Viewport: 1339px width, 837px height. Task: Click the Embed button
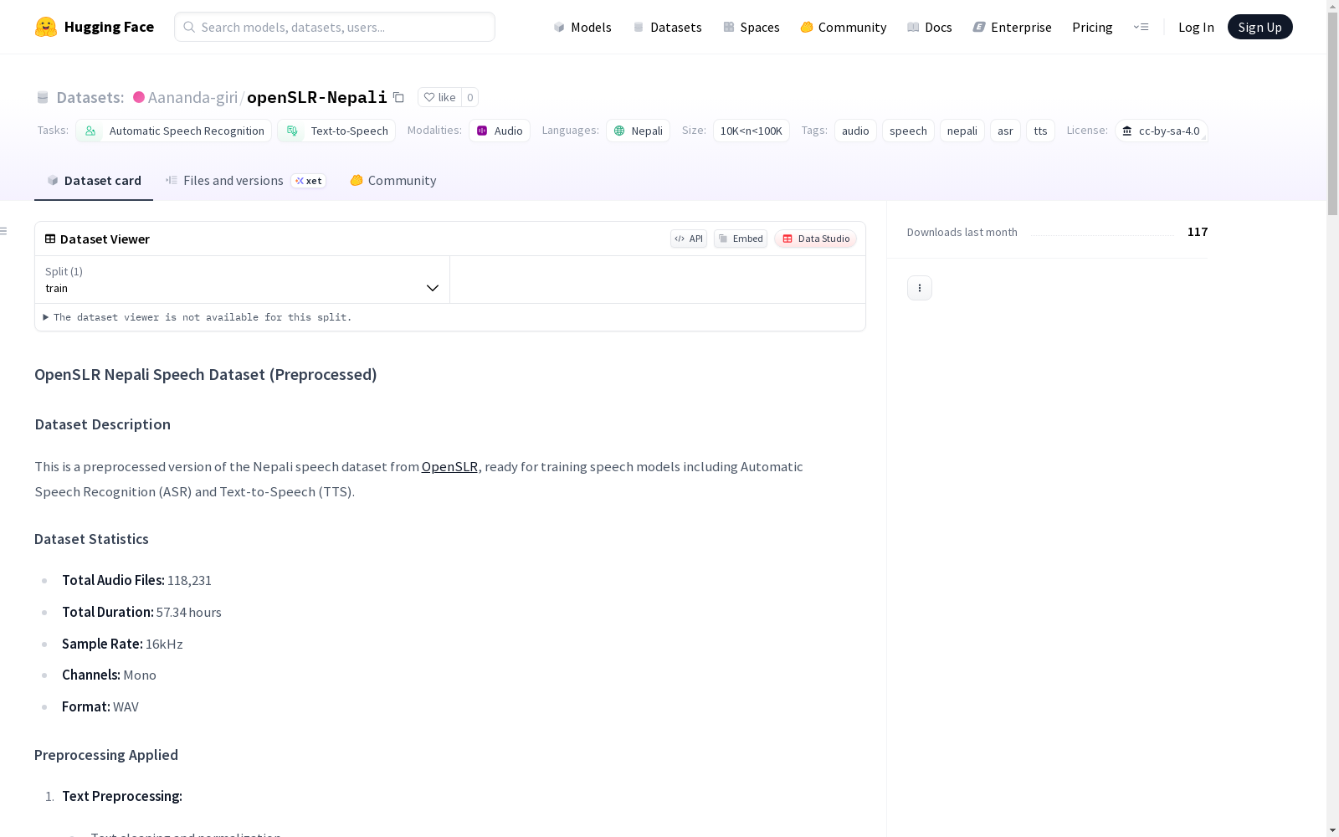(741, 239)
